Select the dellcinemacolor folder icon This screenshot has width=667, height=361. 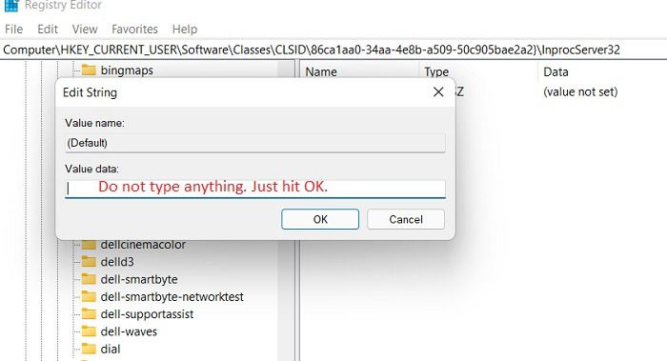click(89, 245)
